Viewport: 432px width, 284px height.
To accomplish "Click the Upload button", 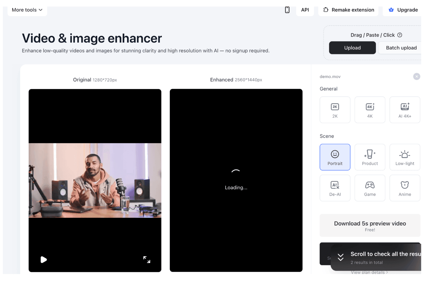I will 352,48.
